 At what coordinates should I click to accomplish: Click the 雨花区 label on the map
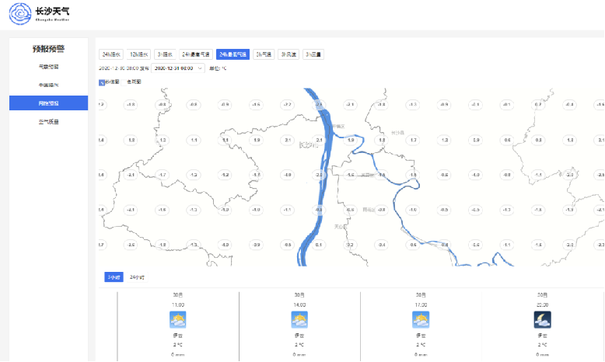(369, 210)
